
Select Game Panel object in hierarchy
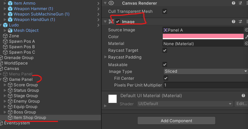[x=21, y=79]
